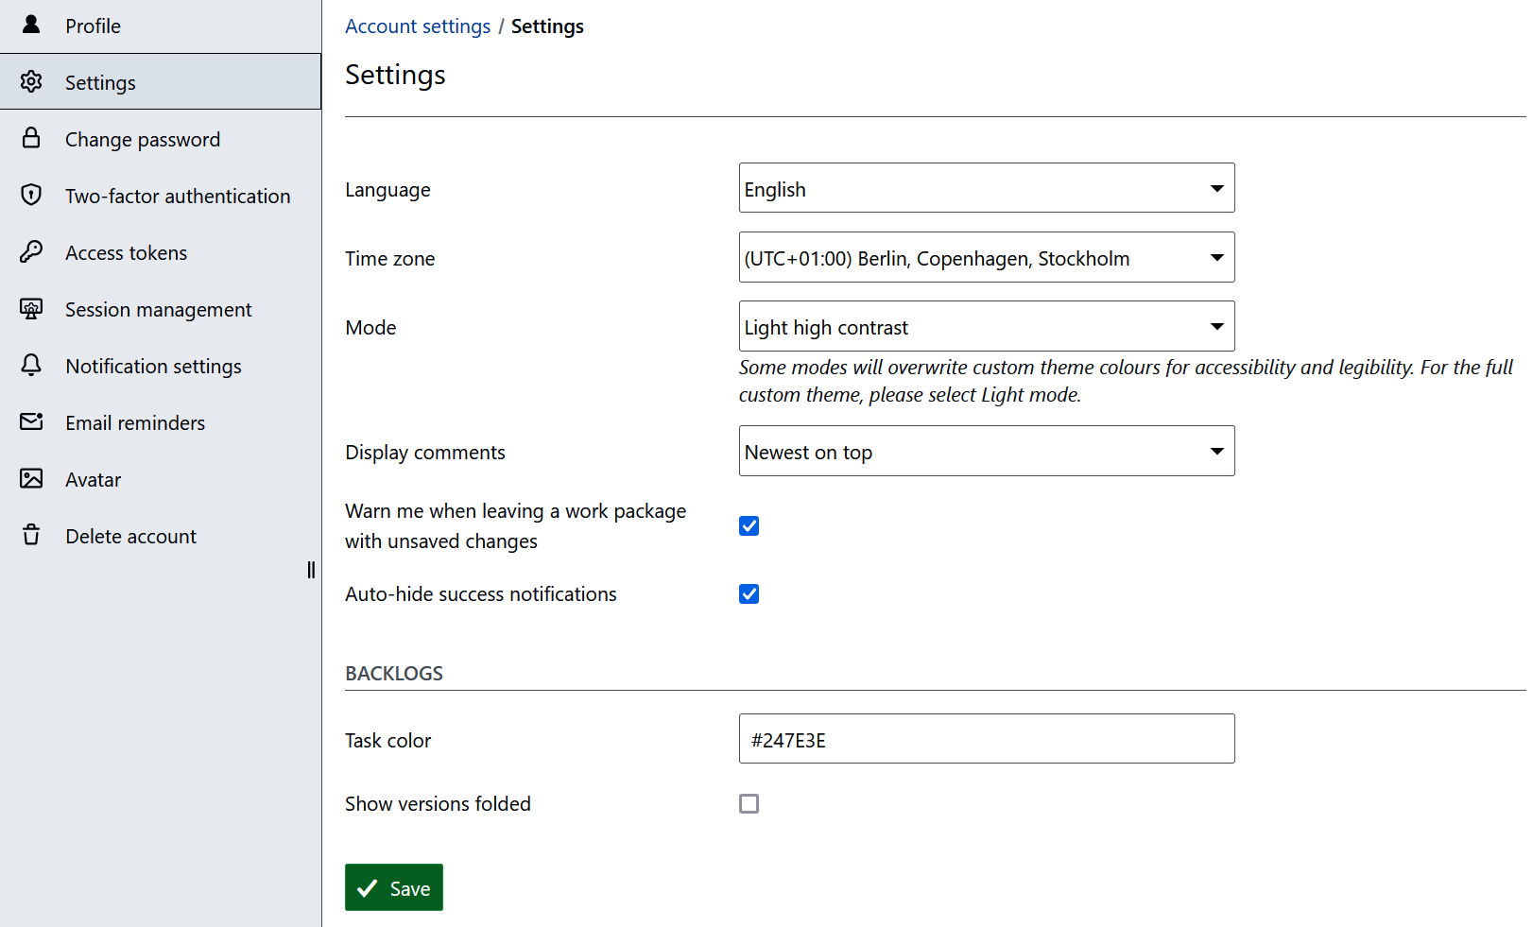Click the Session management monitor icon
Image resolution: width=1532 pixels, height=927 pixels.
coord(31,308)
